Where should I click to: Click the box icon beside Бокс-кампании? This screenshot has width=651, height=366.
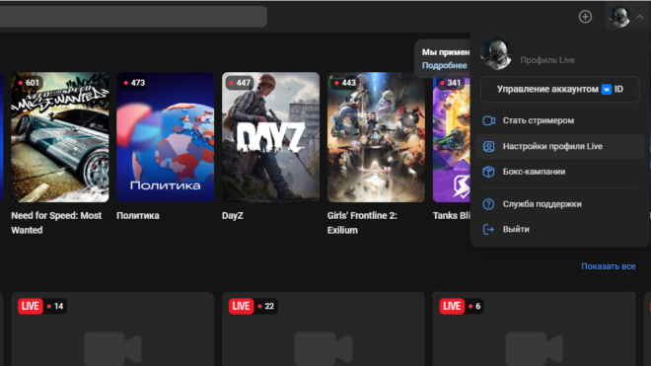click(488, 172)
